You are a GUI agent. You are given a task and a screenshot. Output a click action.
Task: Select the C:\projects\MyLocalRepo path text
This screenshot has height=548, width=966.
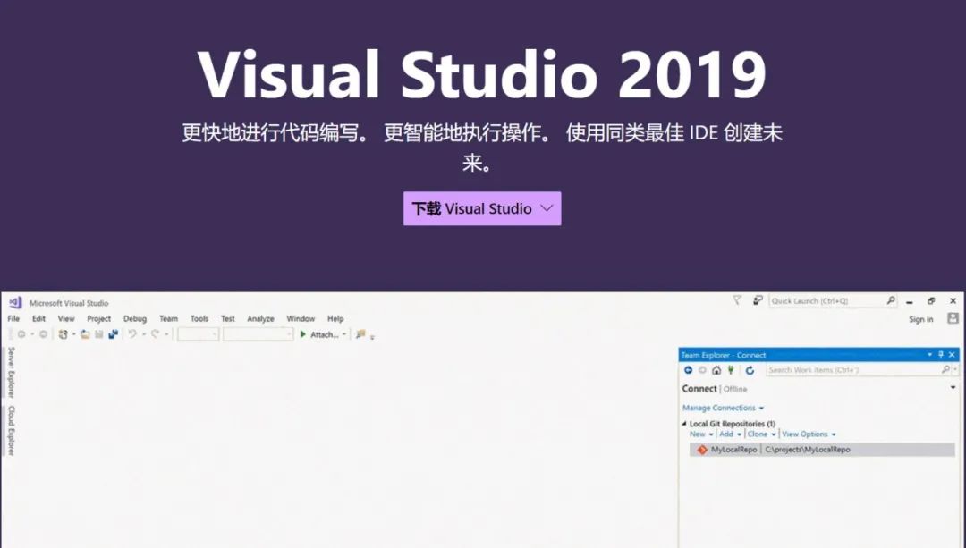point(808,450)
